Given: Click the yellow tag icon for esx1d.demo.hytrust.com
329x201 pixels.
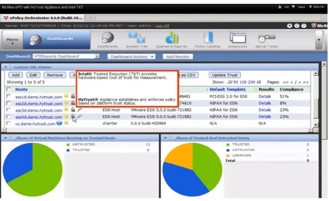Looking at the screenshot, I should tap(66, 96).
